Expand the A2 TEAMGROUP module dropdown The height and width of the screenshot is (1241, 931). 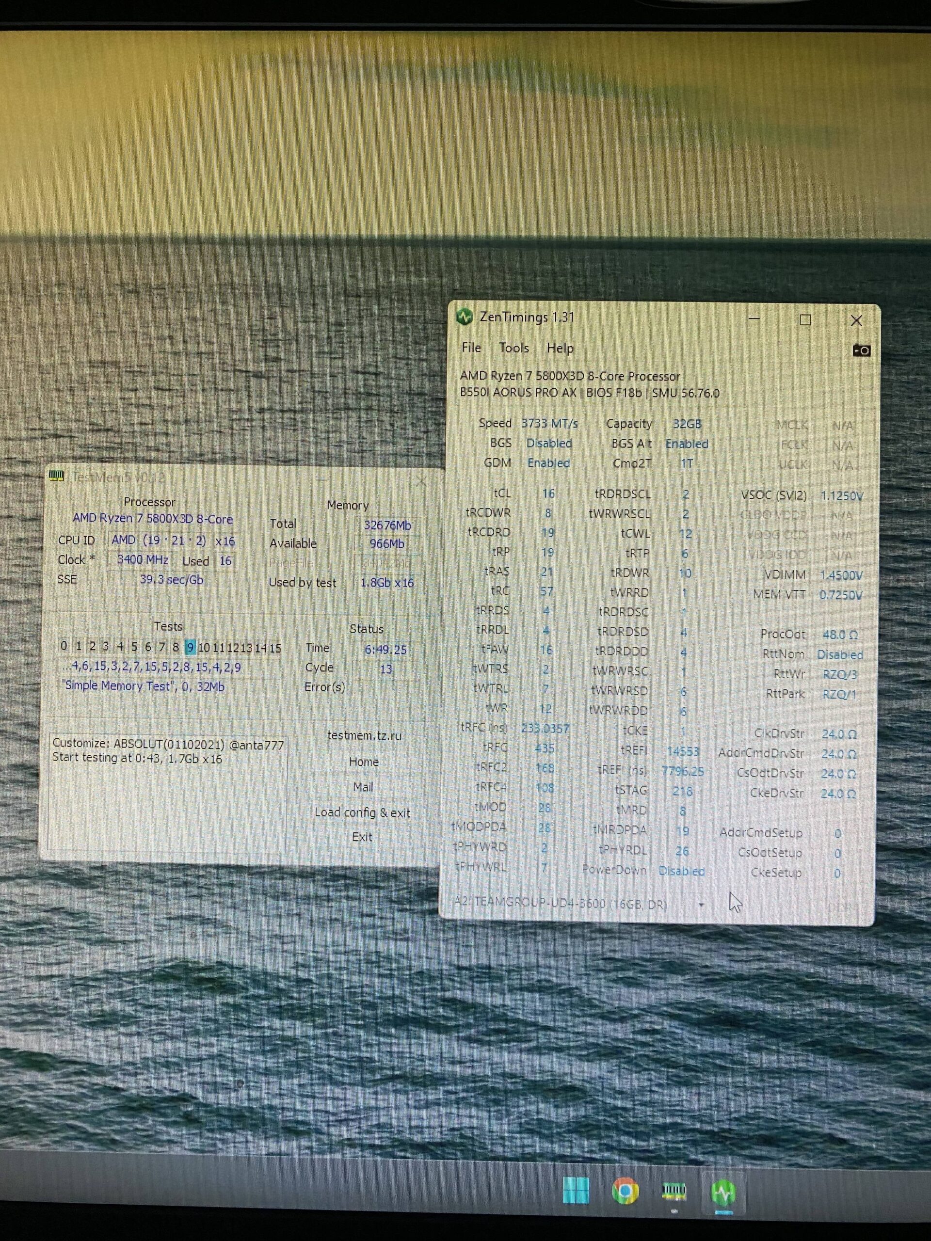coord(701,905)
